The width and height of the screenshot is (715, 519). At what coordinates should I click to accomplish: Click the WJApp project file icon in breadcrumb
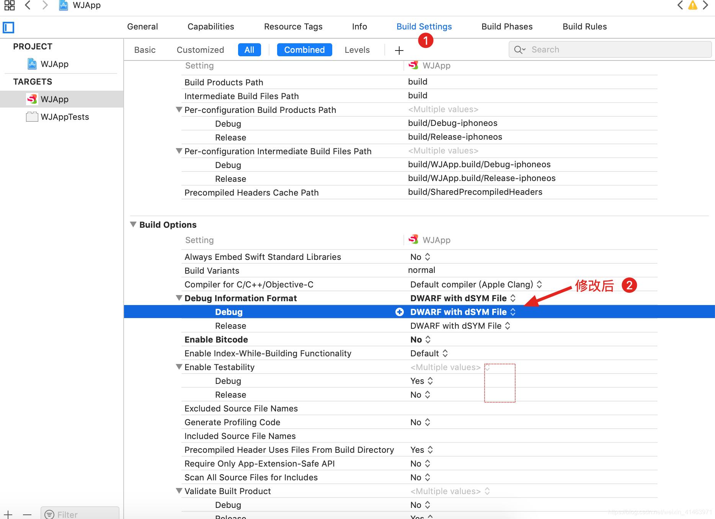(64, 5)
